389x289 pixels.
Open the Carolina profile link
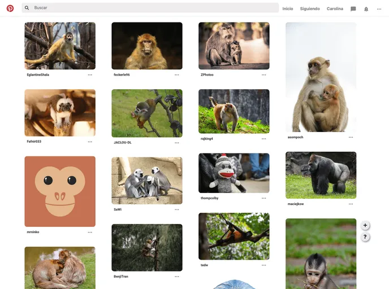tap(335, 8)
